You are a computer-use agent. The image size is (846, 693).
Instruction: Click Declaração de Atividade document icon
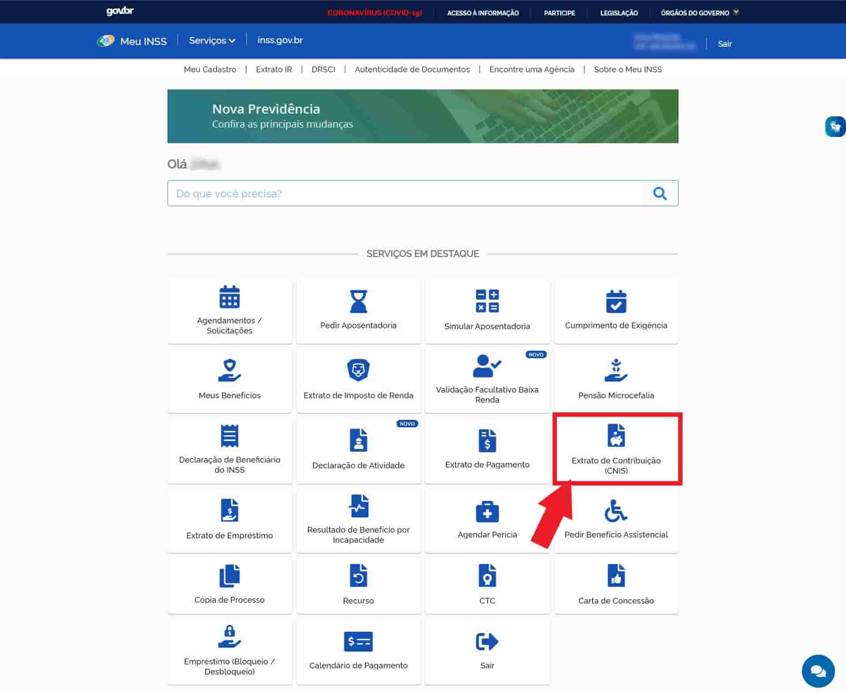coord(358,440)
